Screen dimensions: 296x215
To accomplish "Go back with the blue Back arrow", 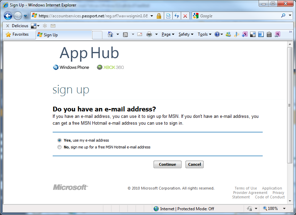I will [x=8, y=16].
